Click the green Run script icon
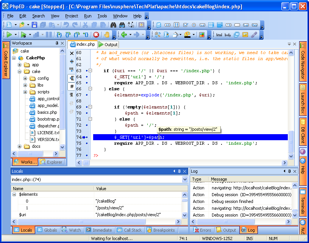This screenshot has height=243, width=309. [9, 35]
